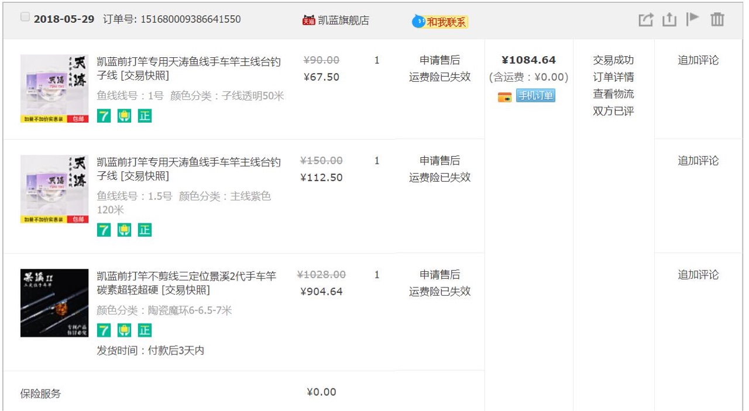Open the black 景溪 fishing rod thumbnail
Screen dimensions: 749x411
54,303
